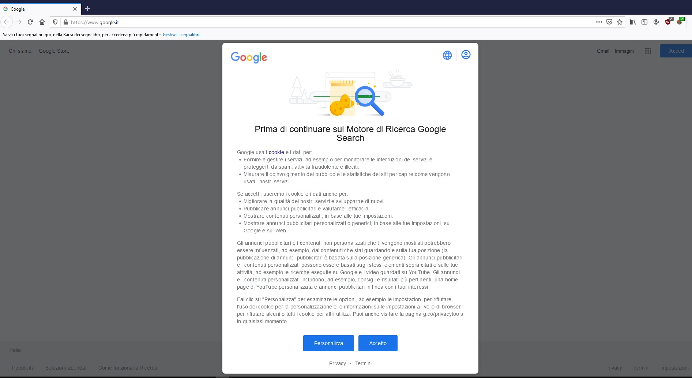
Task: Open Impostazioni in page footer
Action: click(674, 368)
